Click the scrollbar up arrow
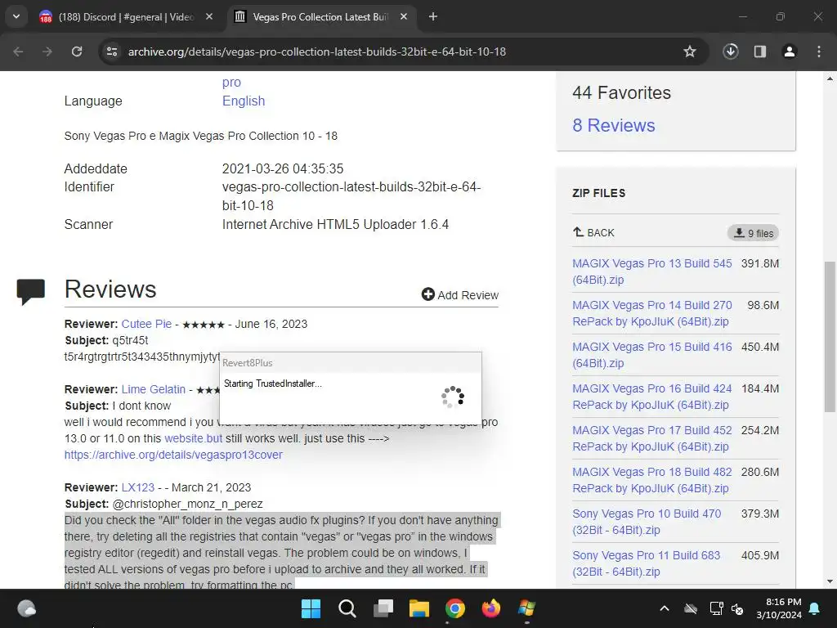Viewport: 837px width, 628px height. (x=830, y=78)
